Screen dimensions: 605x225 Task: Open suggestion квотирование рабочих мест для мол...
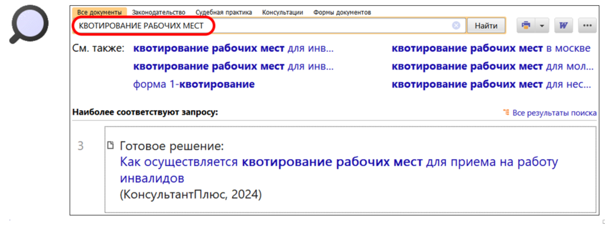pyautogui.click(x=493, y=66)
